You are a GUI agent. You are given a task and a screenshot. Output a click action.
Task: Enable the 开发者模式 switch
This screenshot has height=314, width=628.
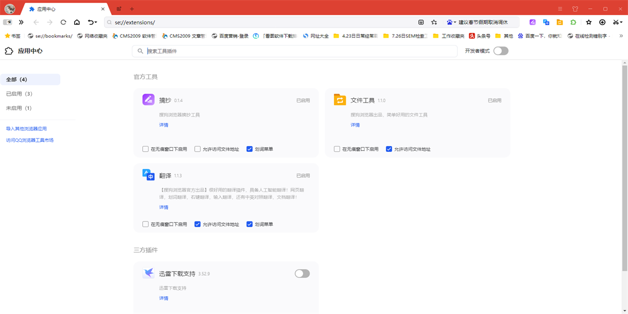tap(500, 51)
